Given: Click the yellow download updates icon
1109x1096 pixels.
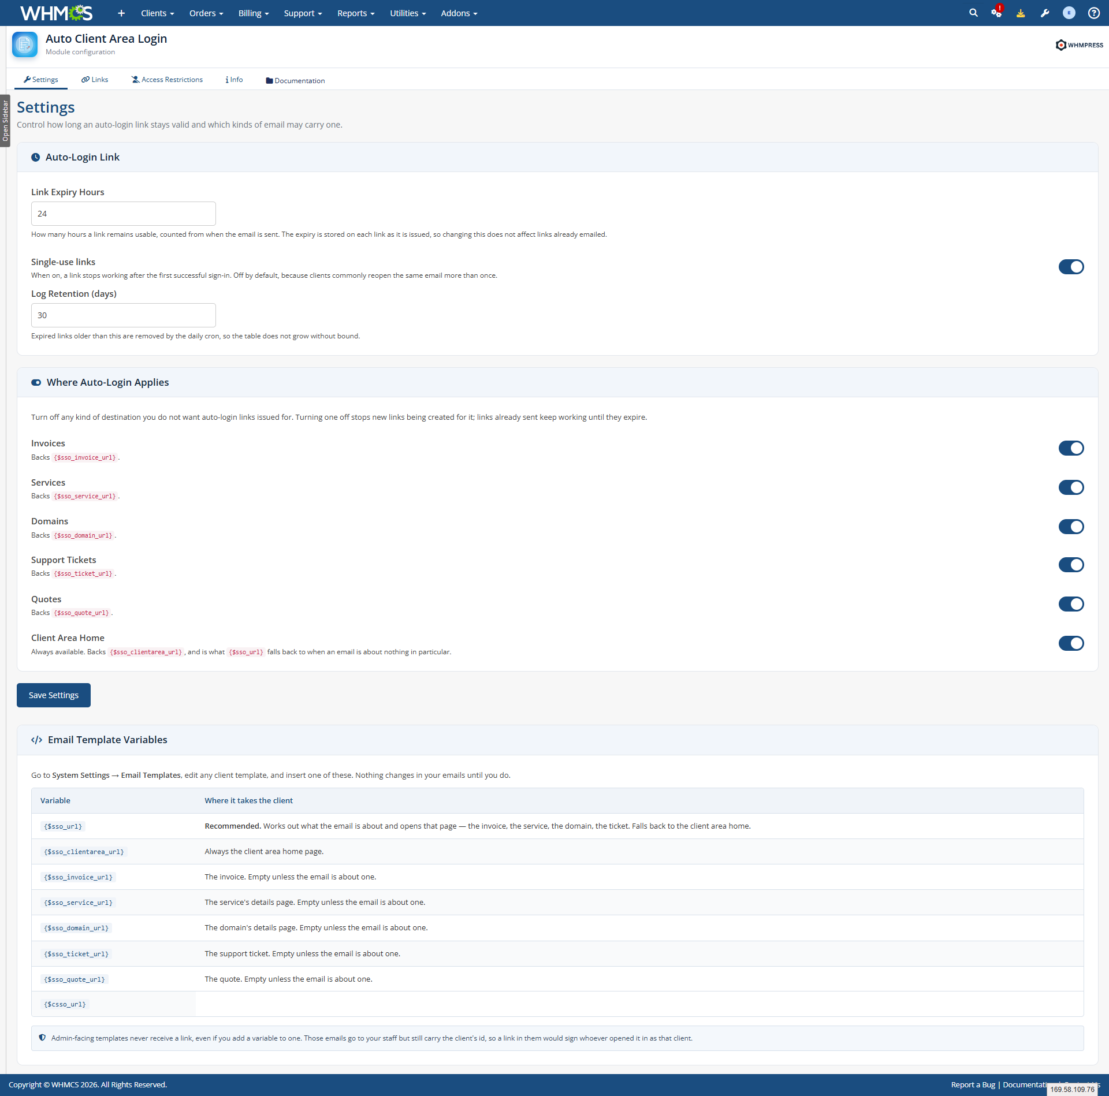Looking at the screenshot, I should tap(1021, 13).
